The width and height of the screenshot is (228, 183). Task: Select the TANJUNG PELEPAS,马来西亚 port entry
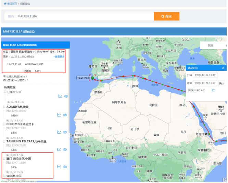(x=26, y=141)
